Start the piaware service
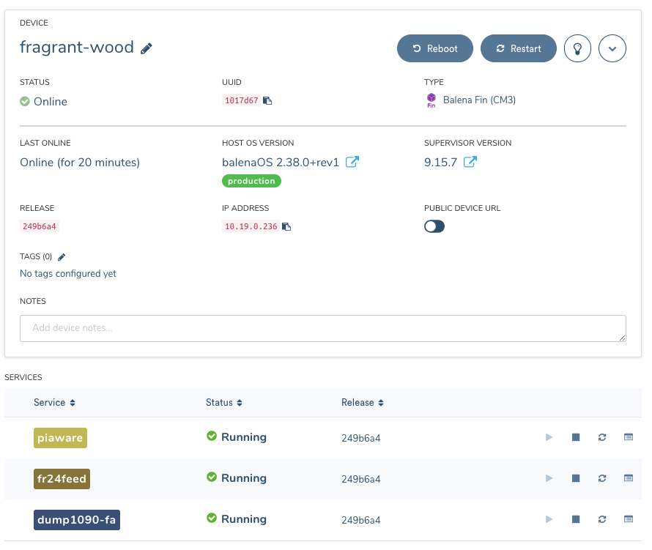The height and width of the screenshot is (550, 652). pos(549,437)
